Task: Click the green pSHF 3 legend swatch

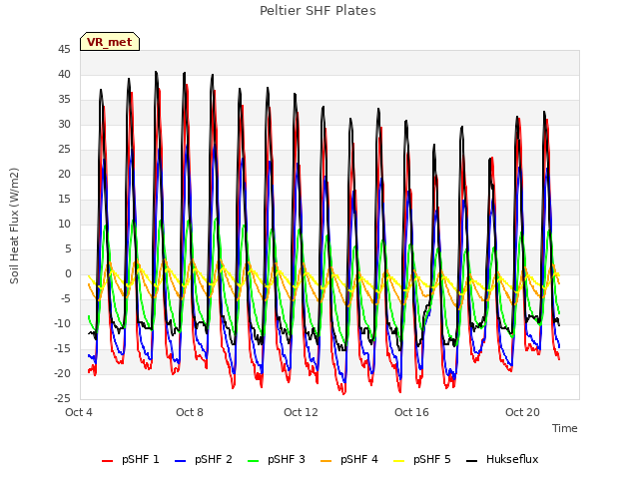Action: [253, 461]
